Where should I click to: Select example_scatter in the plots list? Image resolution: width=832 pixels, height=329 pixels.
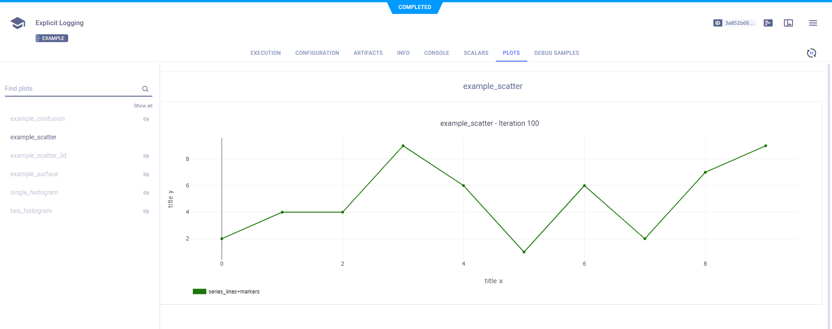click(x=34, y=137)
